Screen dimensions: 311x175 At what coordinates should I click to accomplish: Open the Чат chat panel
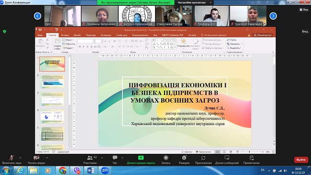tap(115, 160)
